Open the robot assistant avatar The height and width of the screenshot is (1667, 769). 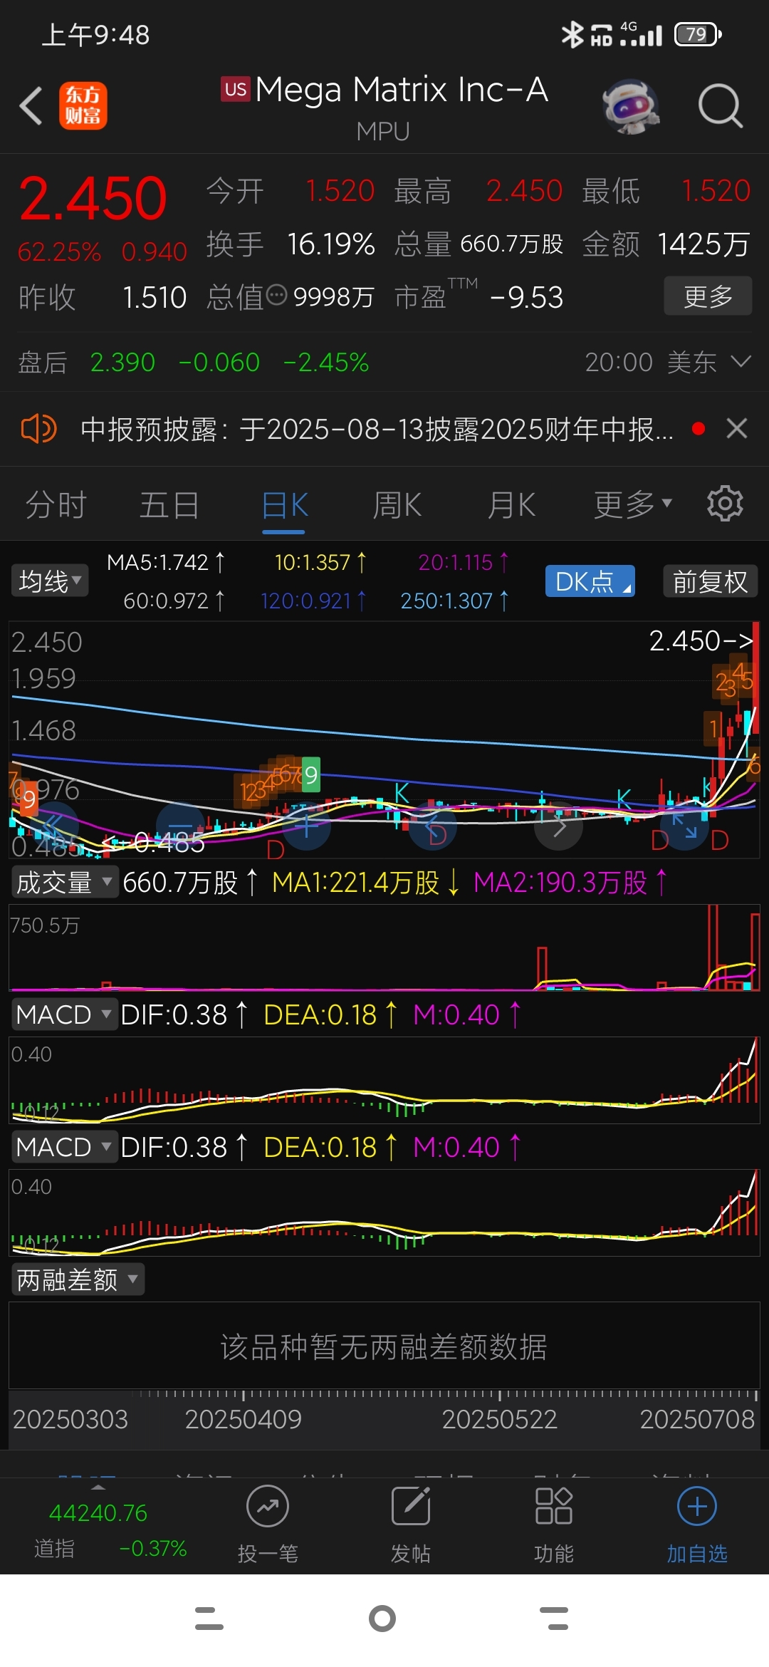pos(631,106)
